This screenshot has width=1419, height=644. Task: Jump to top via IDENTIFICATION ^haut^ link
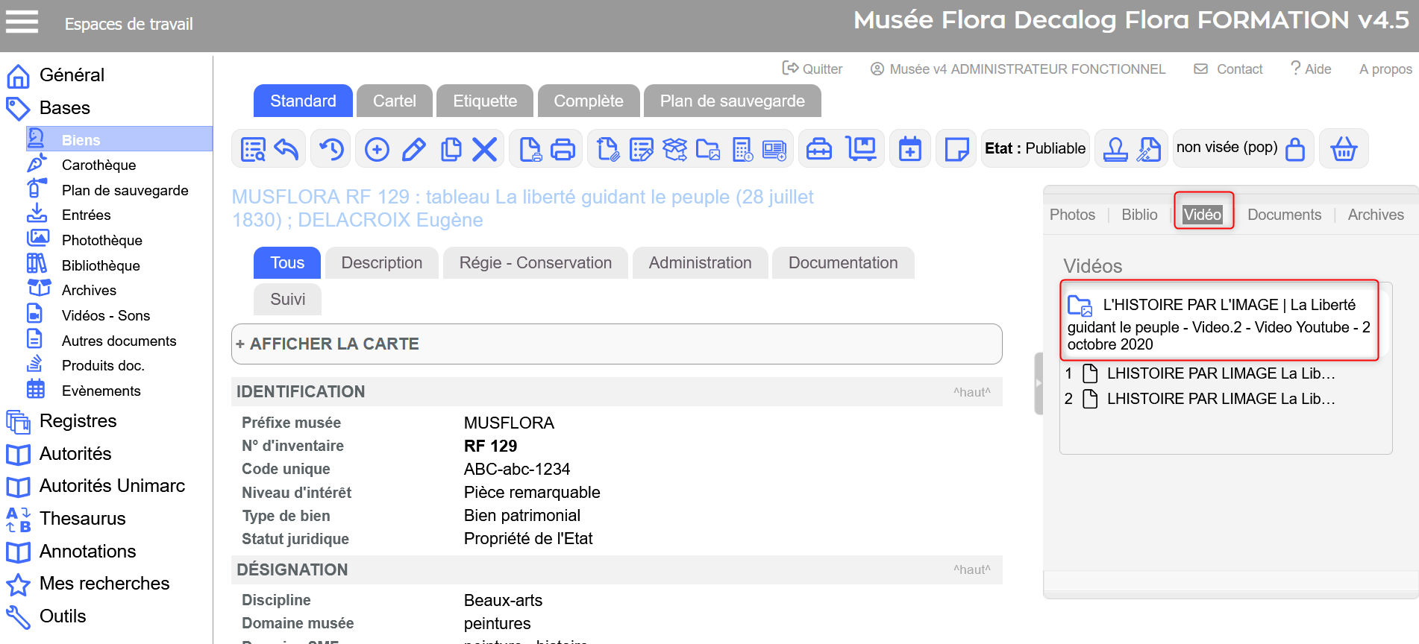pyautogui.click(x=971, y=392)
